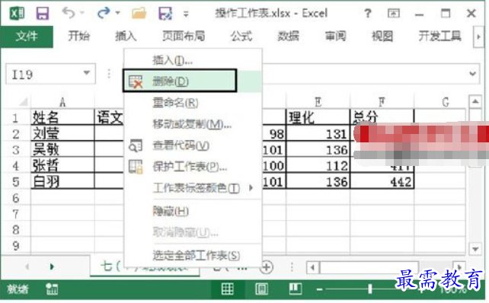This screenshot has width=489, height=303.
Task: Undo the last action
Action: [69, 13]
